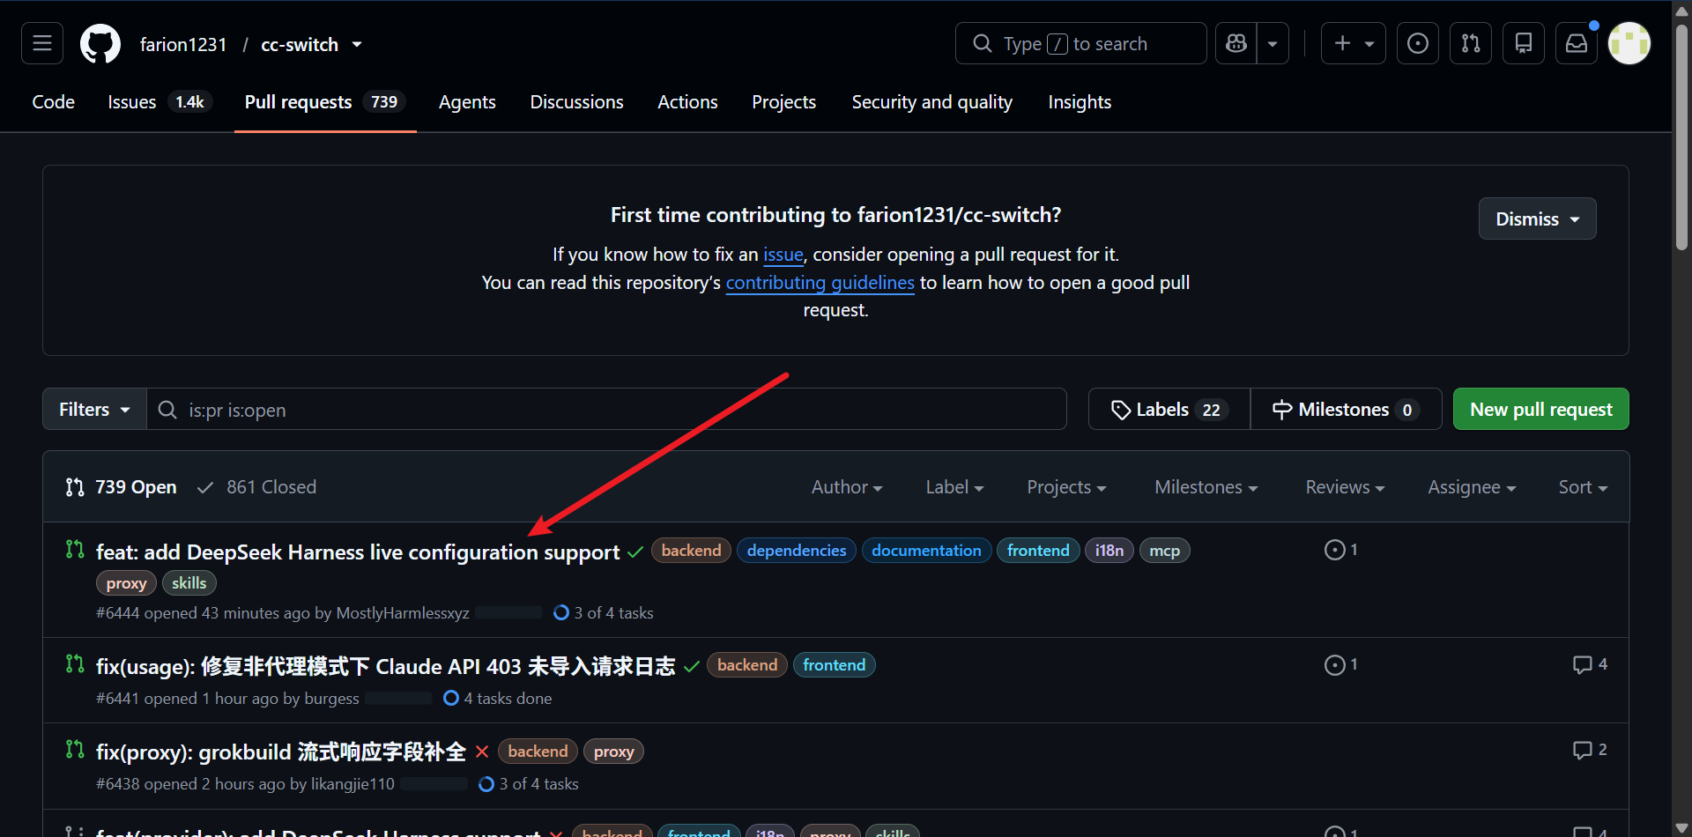
Task: Filter by the documentation label
Action: (x=926, y=551)
